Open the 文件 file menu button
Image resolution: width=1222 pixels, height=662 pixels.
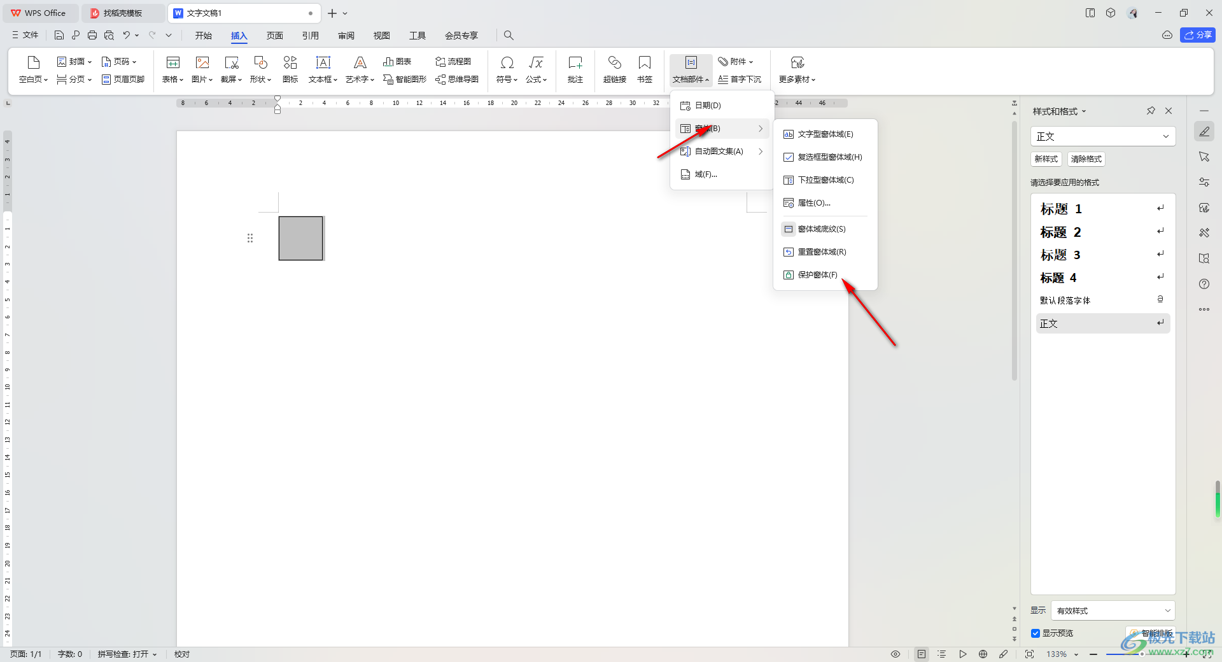point(25,35)
